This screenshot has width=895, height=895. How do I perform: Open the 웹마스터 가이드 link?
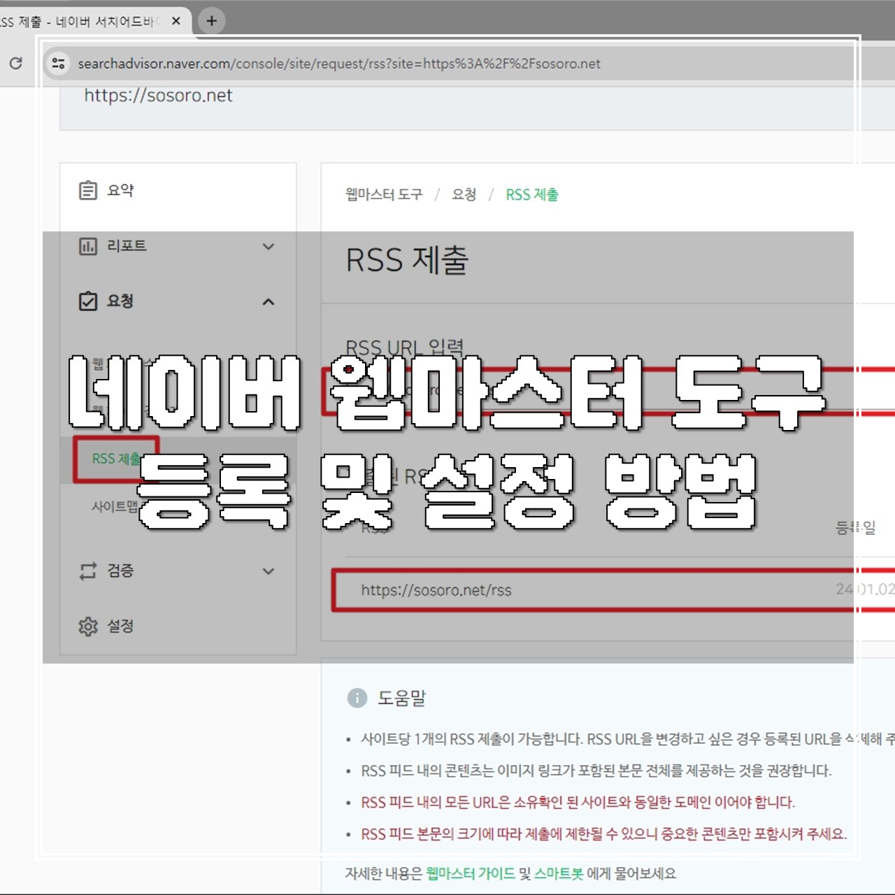click(x=471, y=873)
